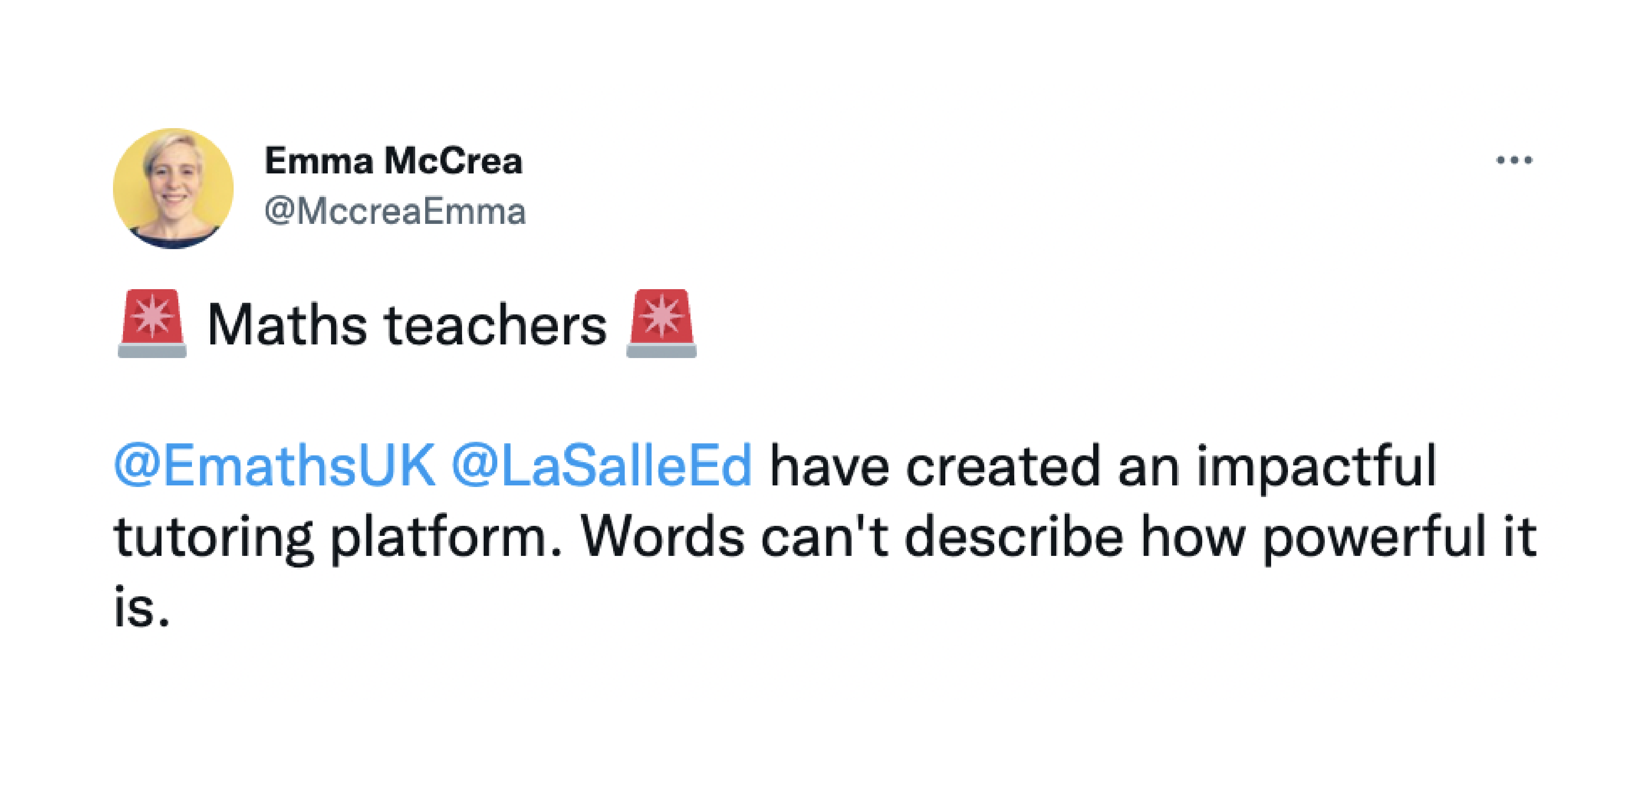Visit the @EmathsUK mention
Screen dimensions: 1647x801
275,466
